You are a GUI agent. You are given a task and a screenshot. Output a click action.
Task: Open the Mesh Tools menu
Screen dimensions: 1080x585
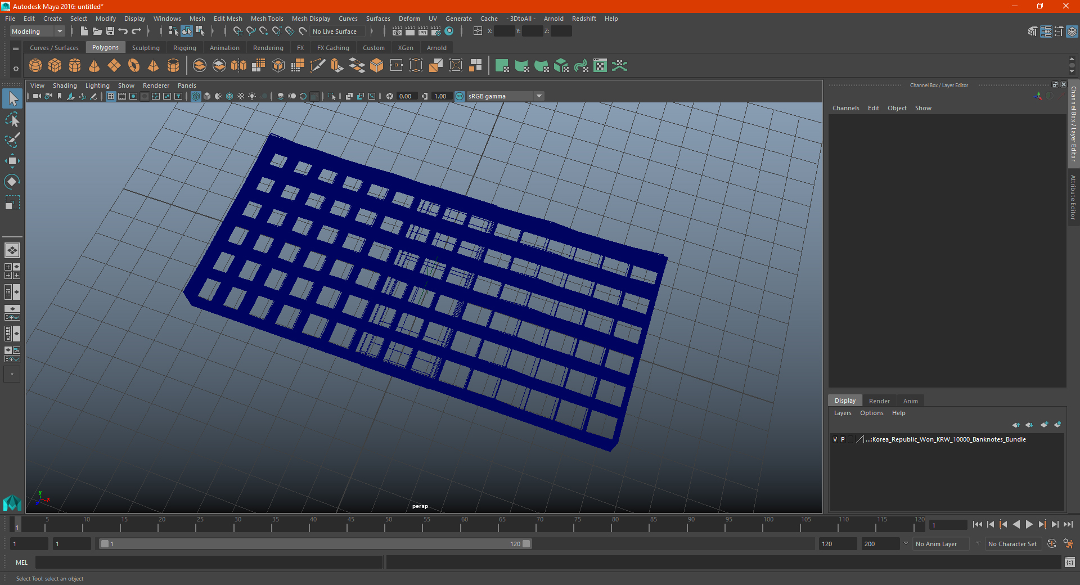(x=267, y=19)
